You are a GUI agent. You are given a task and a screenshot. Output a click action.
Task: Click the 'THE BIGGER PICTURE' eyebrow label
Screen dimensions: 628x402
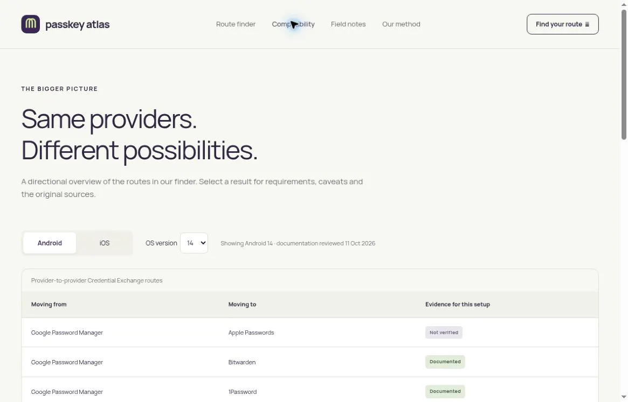[x=59, y=89]
